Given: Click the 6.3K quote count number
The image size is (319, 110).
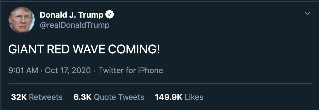Looking at the screenshot, I should coord(82,97).
